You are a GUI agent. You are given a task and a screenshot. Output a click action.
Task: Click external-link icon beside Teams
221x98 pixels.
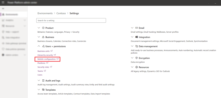coord(45,71)
